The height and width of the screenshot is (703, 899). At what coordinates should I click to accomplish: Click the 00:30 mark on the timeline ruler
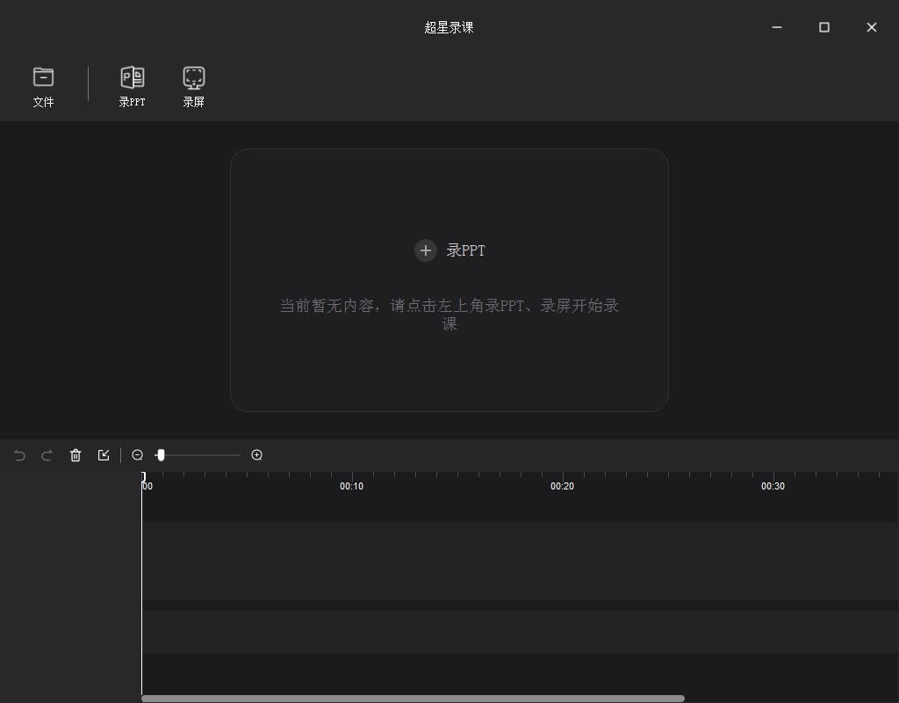click(773, 485)
